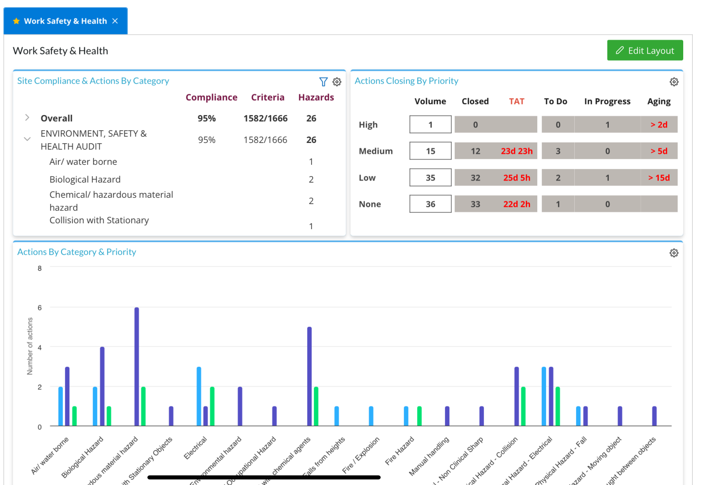
Task: Click the High priority aging > 2d cell
Action: coord(658,125)
